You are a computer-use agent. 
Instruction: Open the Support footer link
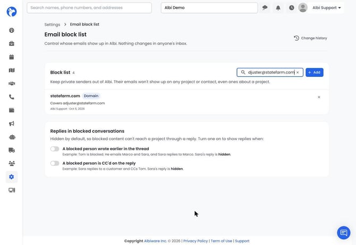tap(242, 241)
